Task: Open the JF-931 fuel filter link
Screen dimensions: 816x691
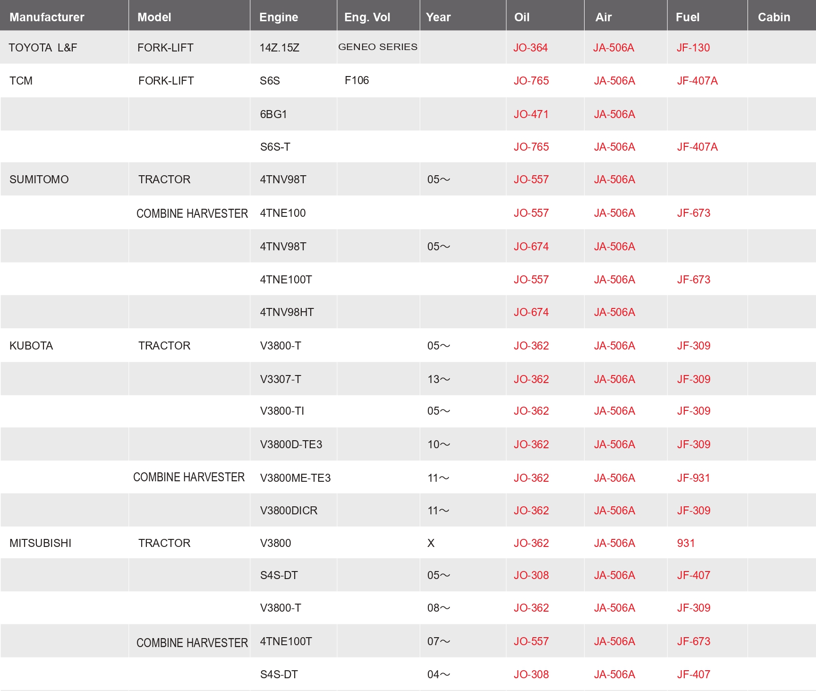Action: [693, 478]
